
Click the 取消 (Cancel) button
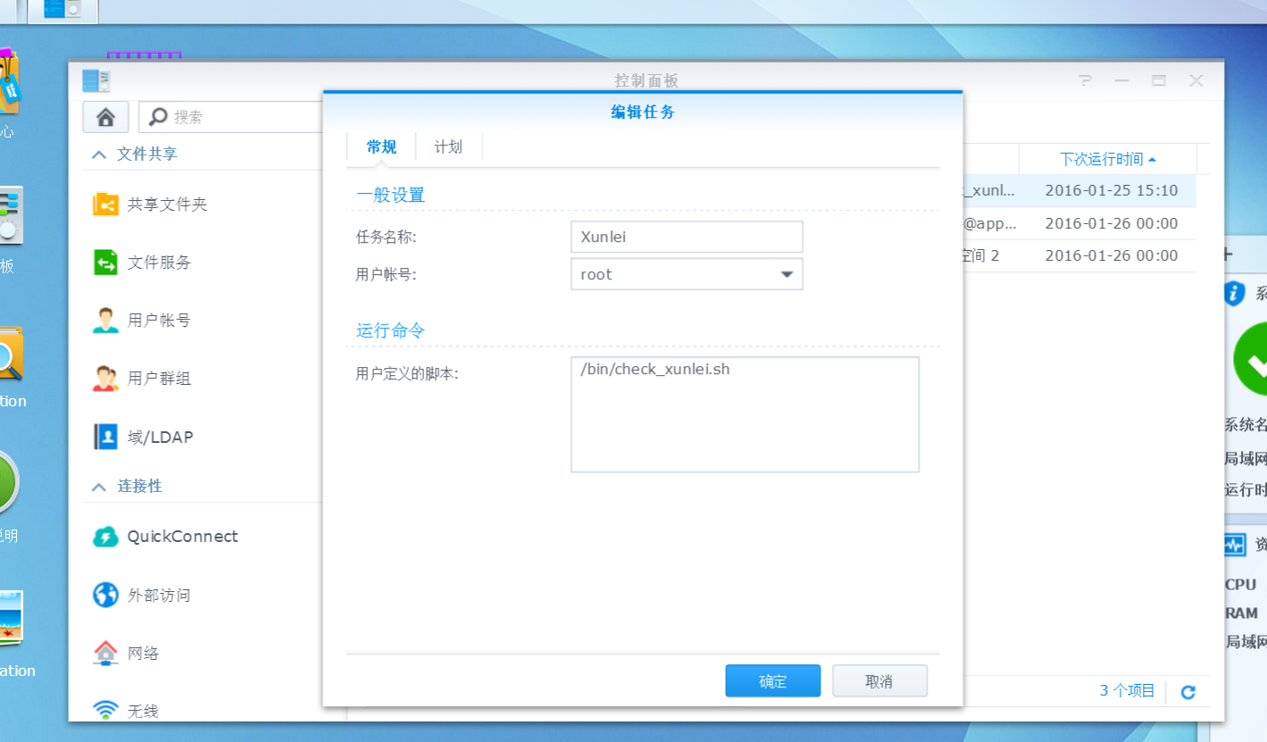click(x=879, y=681)
